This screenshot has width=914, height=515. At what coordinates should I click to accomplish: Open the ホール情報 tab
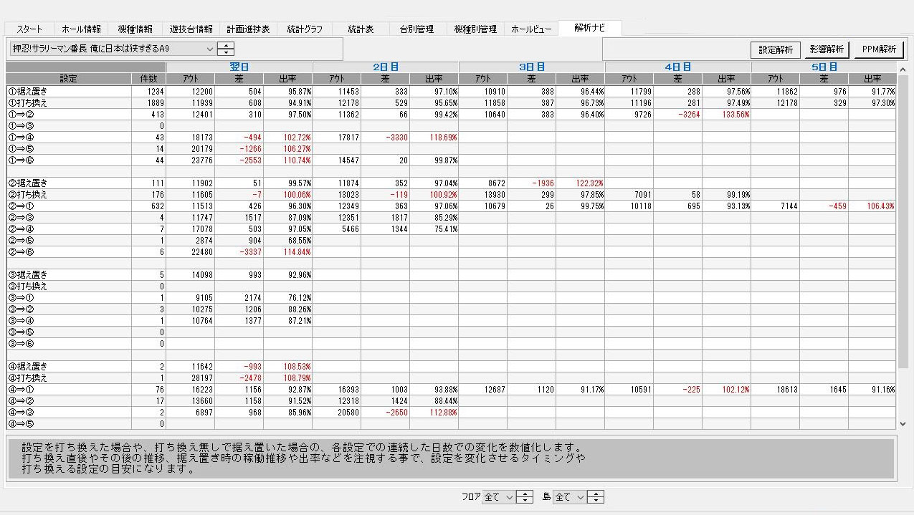point(81,29)
